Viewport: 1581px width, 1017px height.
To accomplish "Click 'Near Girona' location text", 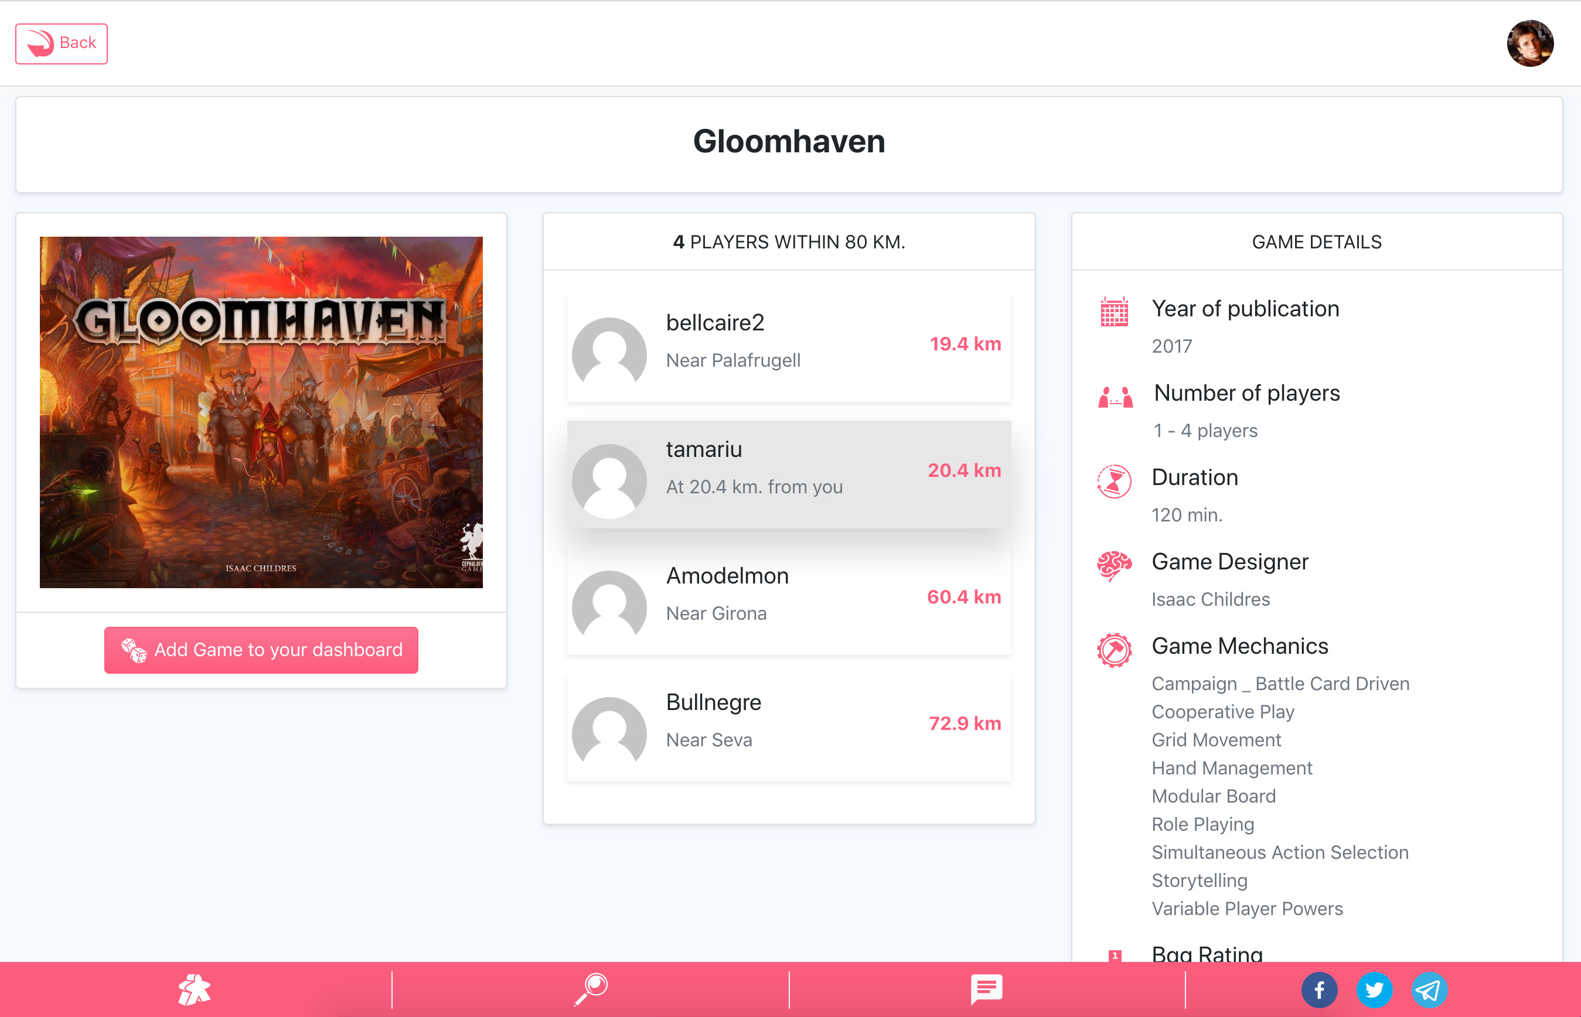I will pyautogui.click(x=716, y=613).
